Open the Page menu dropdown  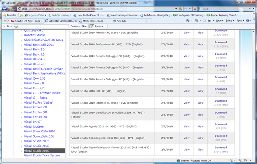(x=220, y=20)
